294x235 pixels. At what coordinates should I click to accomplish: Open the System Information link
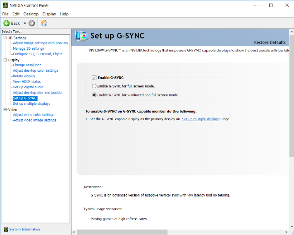[24, 229]
